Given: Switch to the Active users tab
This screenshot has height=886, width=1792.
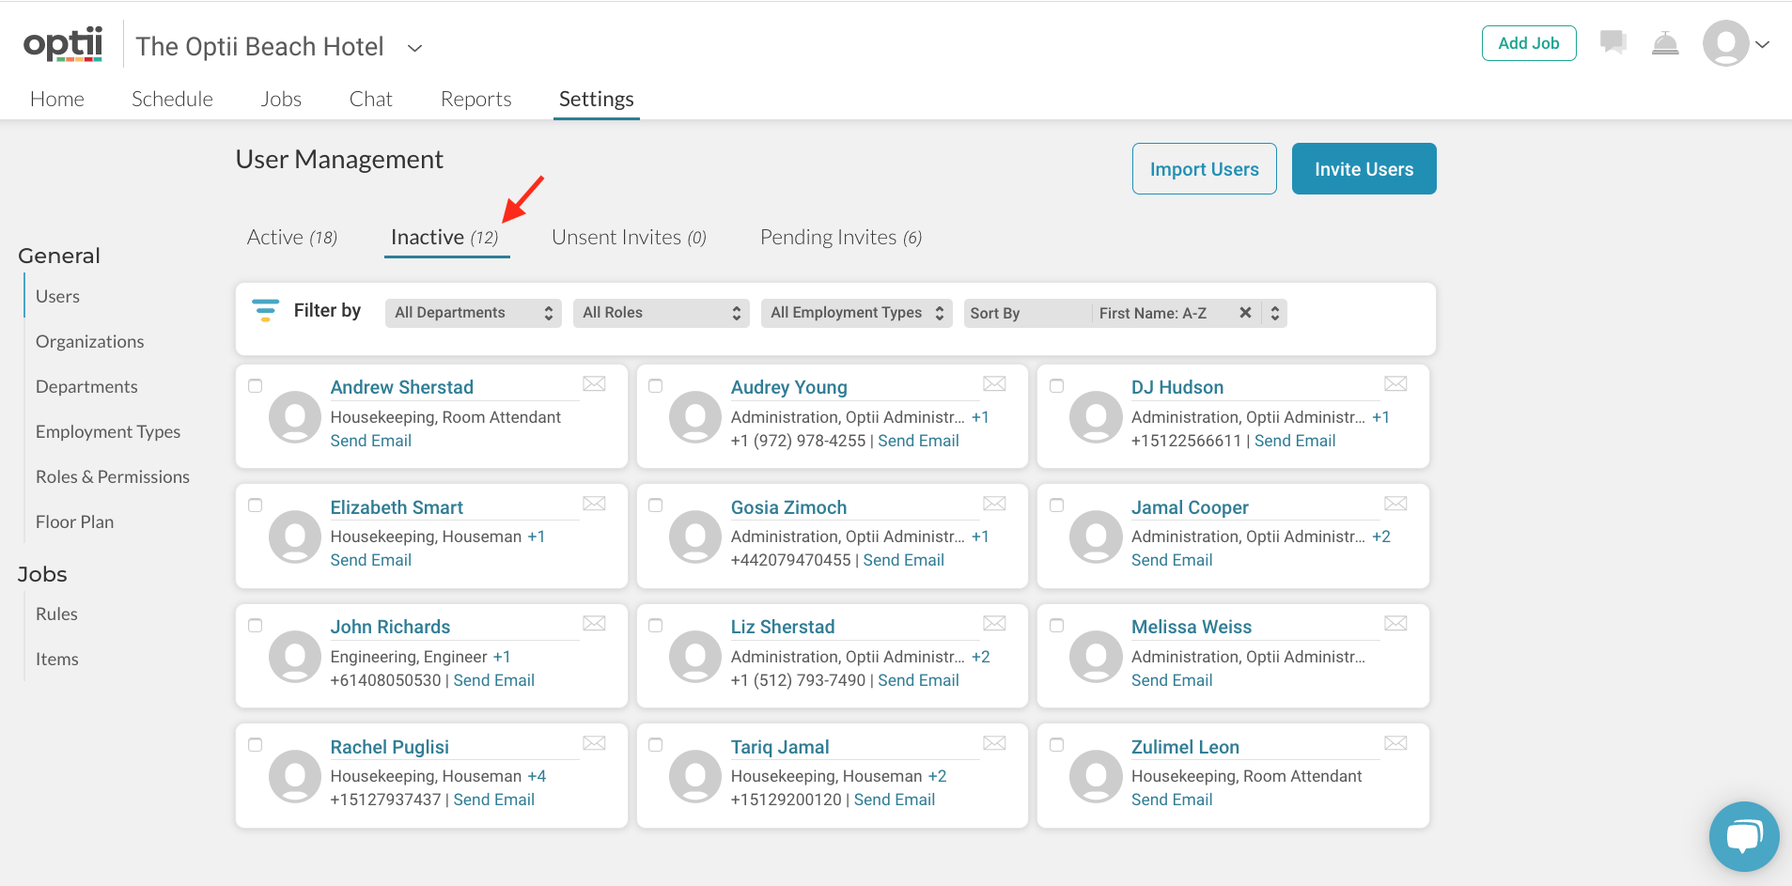Looking at the screenshot, I should [292, 238].
